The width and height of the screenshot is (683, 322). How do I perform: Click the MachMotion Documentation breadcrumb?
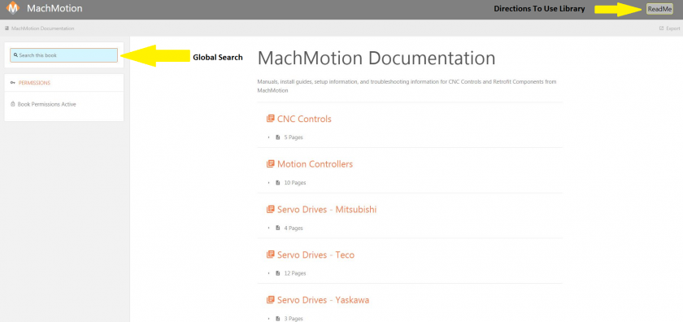[x=42, y=28]
